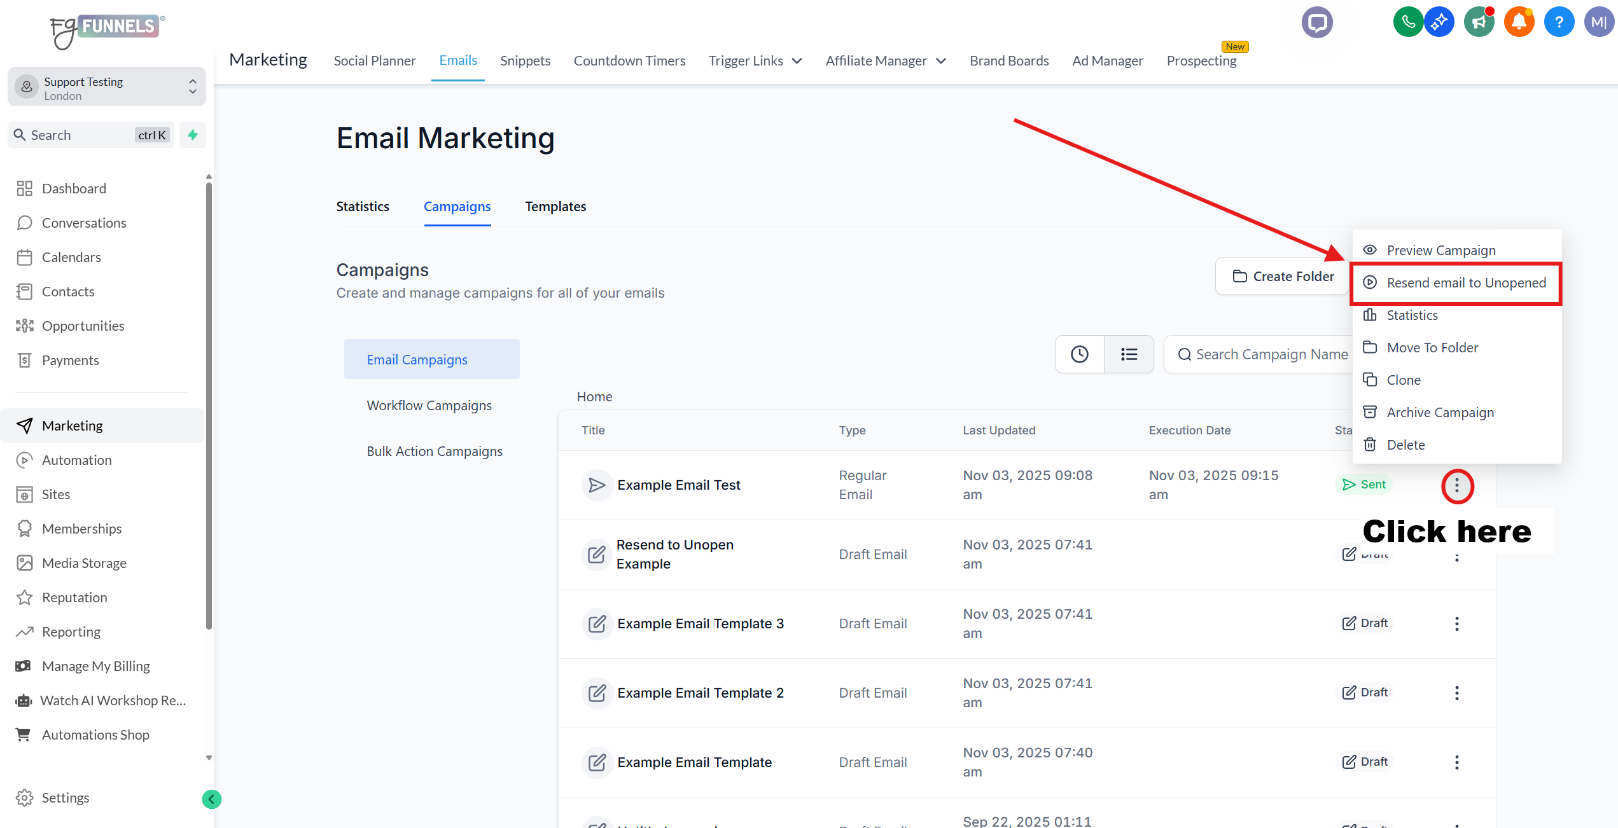This screenshot has height=828, width=1618.
Task: Click the clock scheduled view icon
Action: 1079,354
